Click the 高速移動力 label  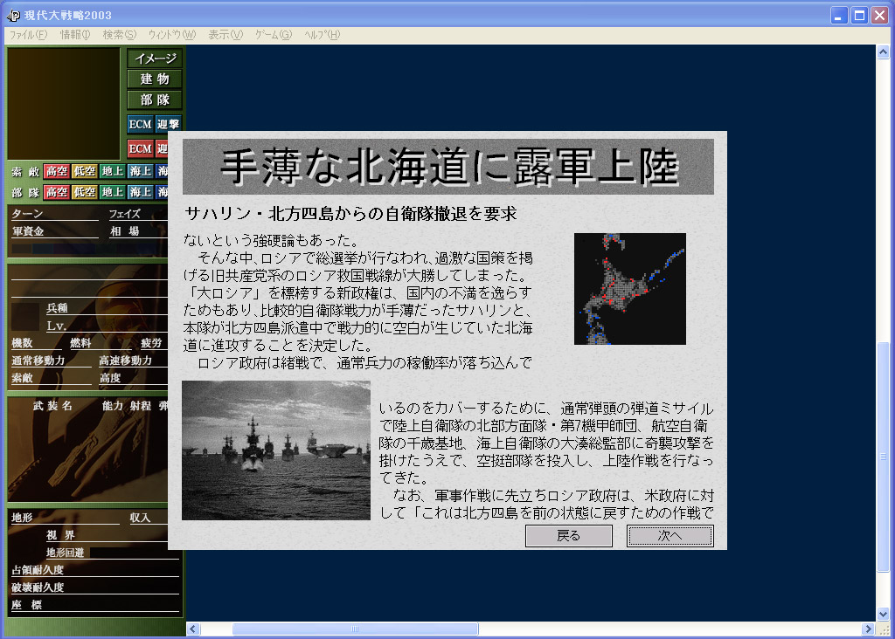126,361
